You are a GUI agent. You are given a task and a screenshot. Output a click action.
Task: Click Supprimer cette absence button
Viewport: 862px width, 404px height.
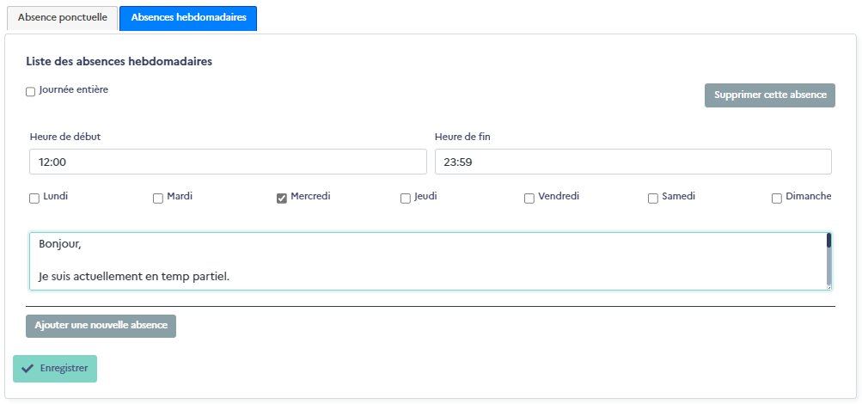[770, 95]
